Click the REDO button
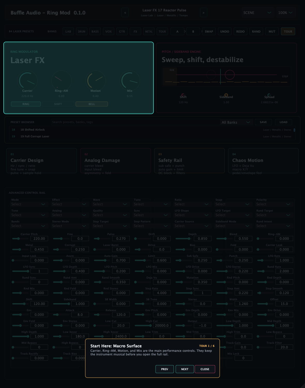 click(240, 32)
